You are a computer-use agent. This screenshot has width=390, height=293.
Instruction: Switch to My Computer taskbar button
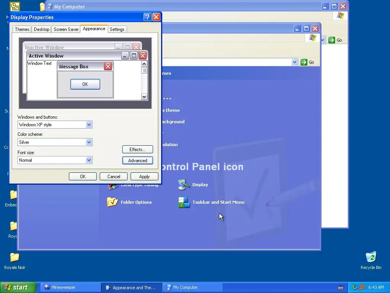192,287
